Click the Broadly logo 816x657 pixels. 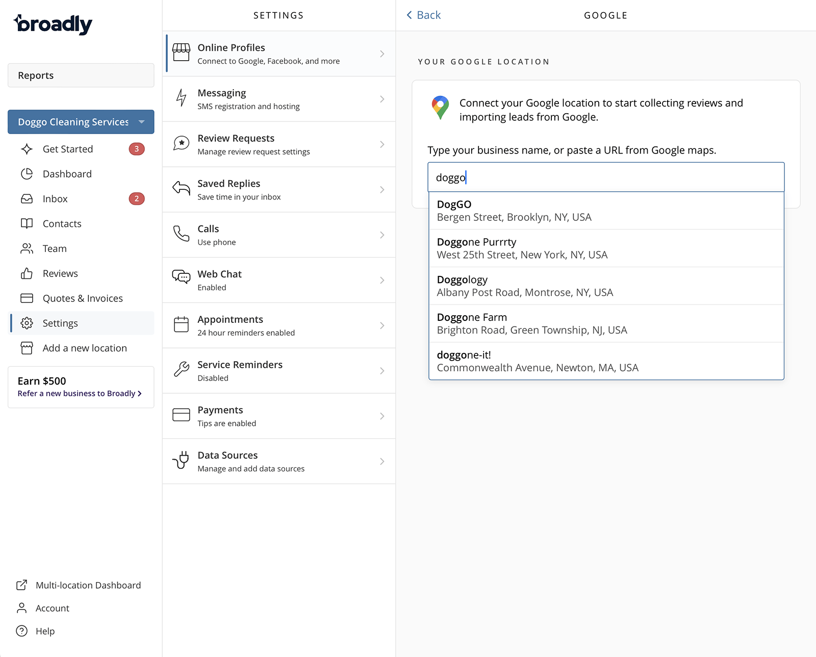53,24
